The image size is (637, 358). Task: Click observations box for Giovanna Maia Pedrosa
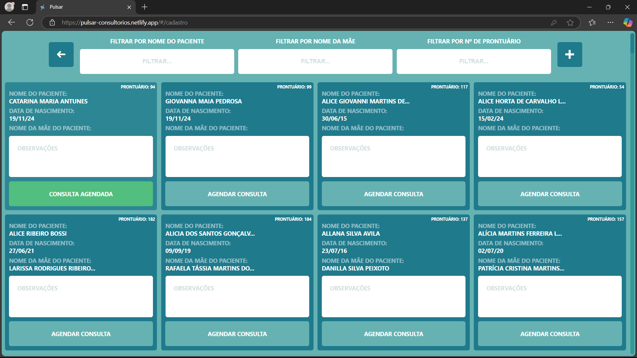pos(237,156)
